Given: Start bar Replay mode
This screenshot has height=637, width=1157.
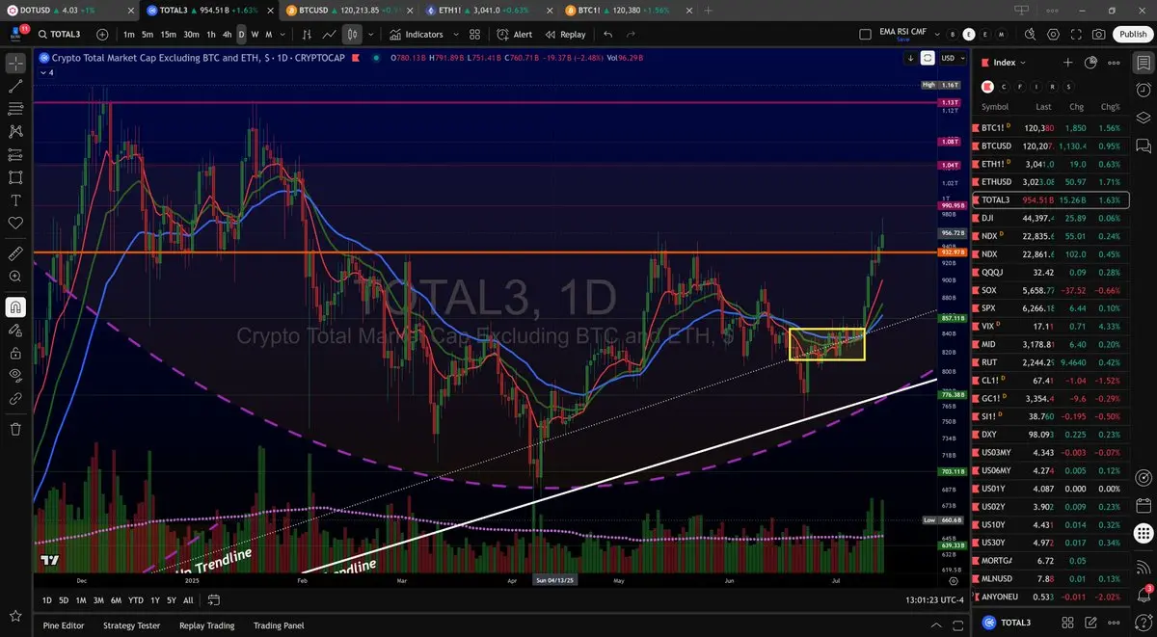Looking at the screenshot, I should point(565,34).
